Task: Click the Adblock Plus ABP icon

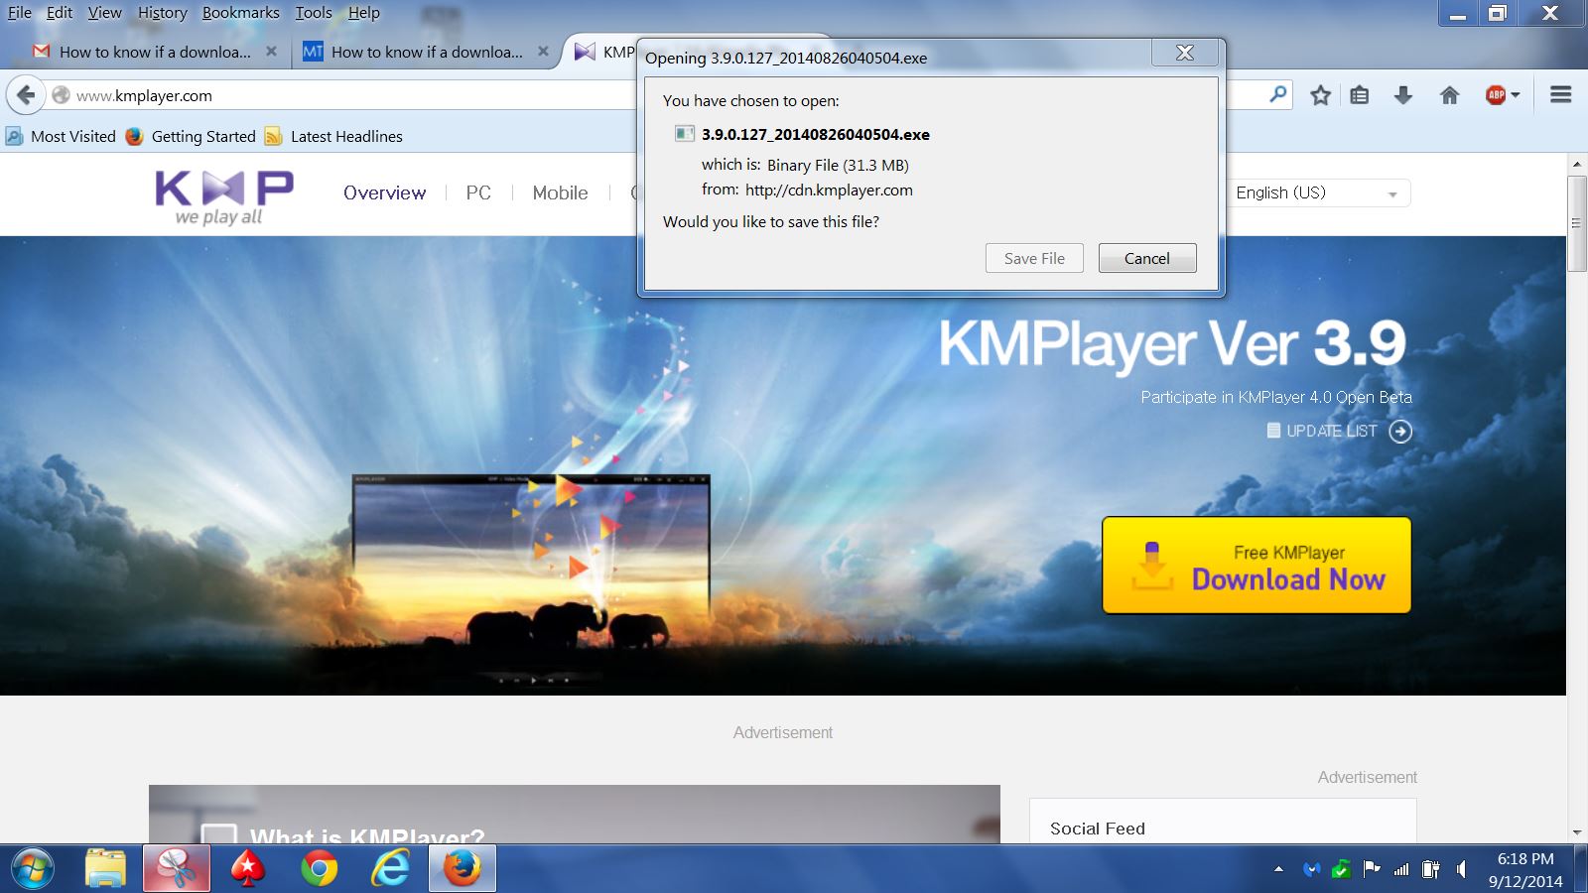Action: coord(1496,95)
